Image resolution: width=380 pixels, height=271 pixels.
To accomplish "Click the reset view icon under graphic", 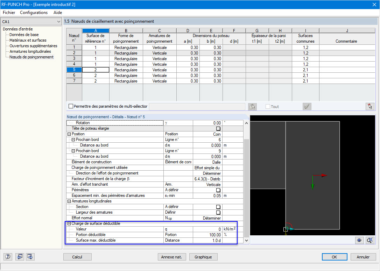I will (370, 240).
